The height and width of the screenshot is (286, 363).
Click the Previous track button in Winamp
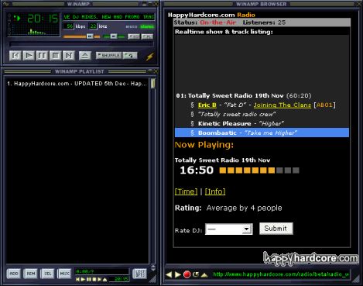click(15, 55)
